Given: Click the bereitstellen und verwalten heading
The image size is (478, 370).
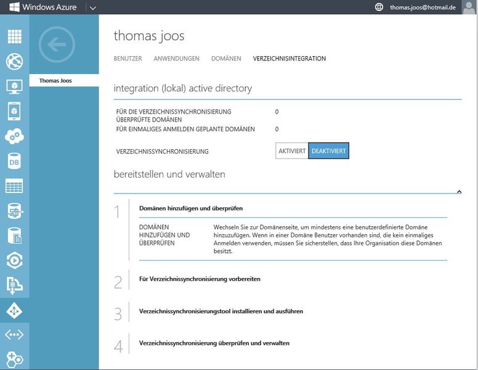Looking at the screenshot, I should point(169,175).
